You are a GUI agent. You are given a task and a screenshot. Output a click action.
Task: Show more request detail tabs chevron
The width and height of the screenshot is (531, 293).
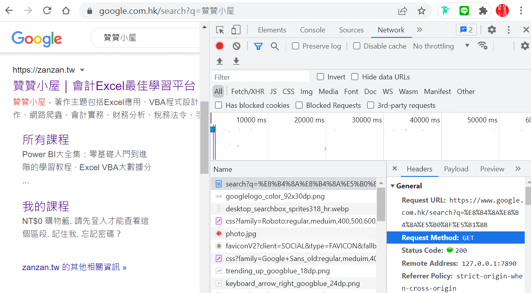(518, 169)
